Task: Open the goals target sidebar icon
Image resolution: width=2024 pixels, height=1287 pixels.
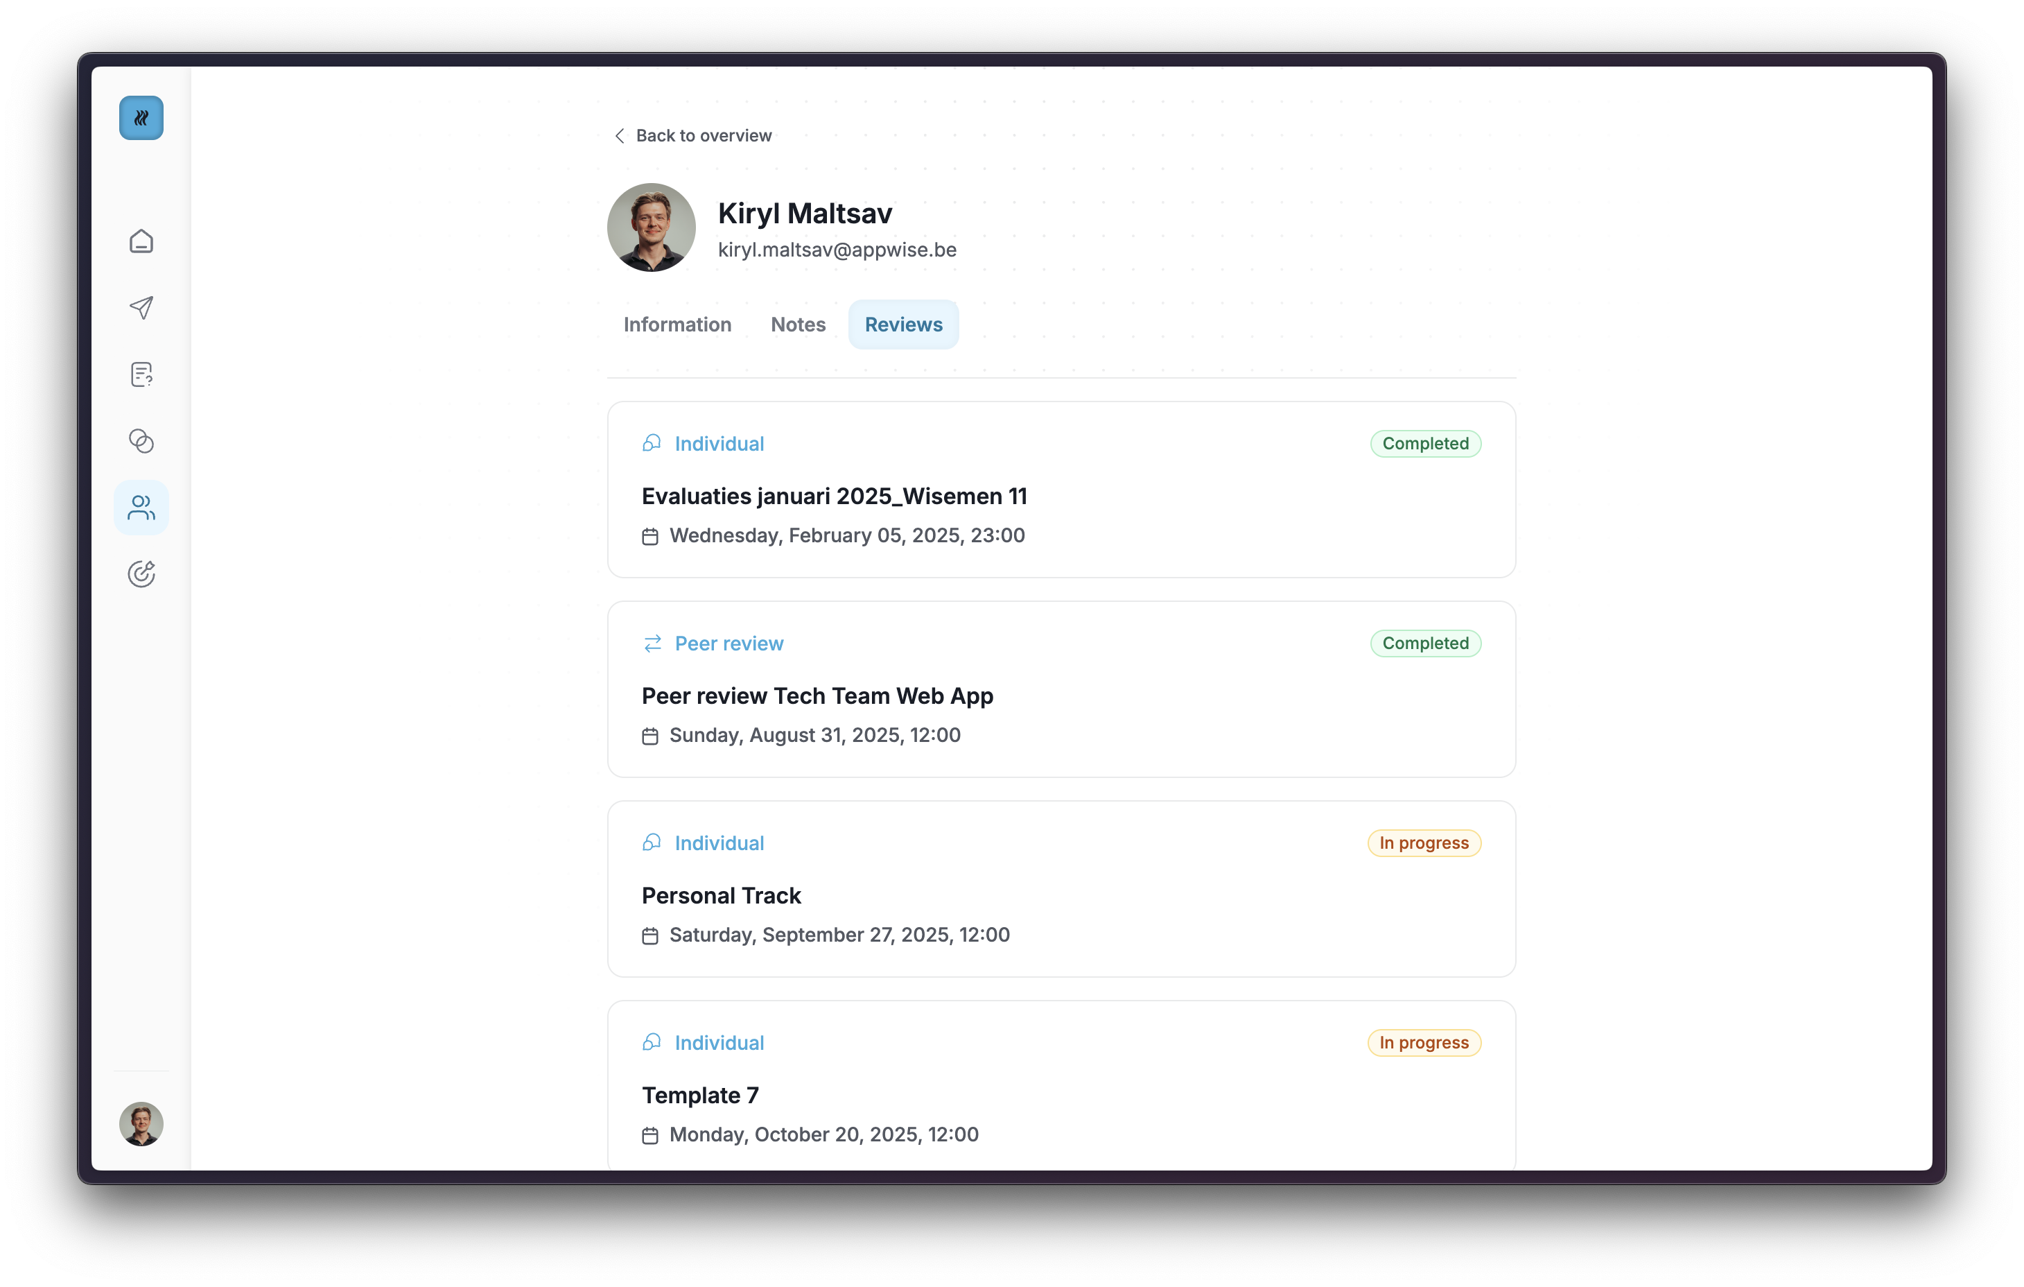Action: click(141, 574)
